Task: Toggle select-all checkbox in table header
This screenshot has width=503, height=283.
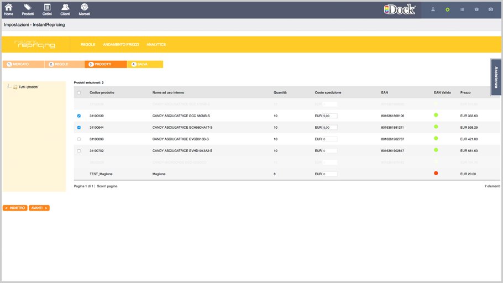Action: coord(79,93)
